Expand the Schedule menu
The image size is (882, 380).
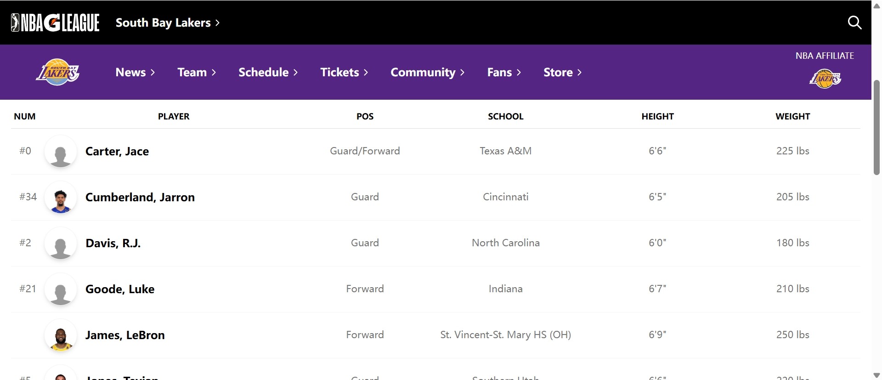tap(268, 72)
